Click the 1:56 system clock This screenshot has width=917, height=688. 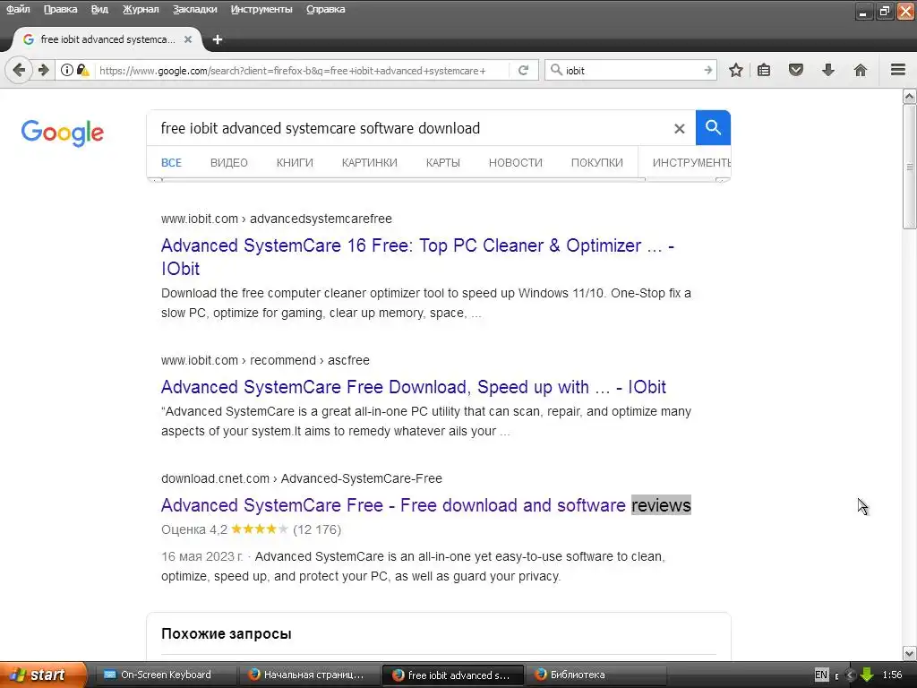point(892,675)
